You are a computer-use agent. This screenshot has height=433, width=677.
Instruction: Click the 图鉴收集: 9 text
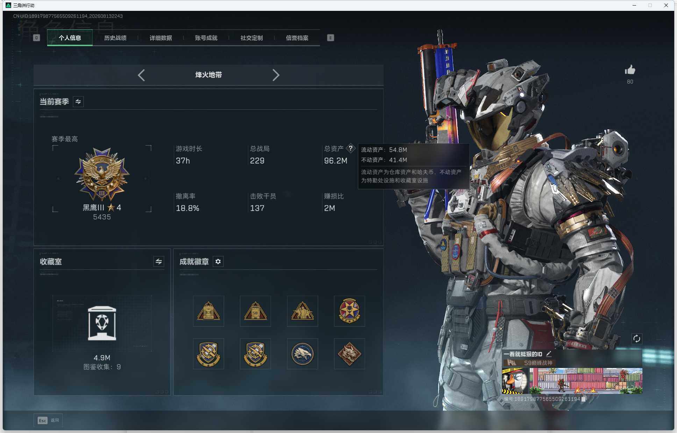pyautogui.click(x=102, y=367)
